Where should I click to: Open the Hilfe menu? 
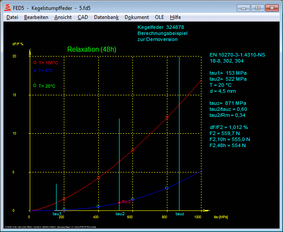point(175,17)
